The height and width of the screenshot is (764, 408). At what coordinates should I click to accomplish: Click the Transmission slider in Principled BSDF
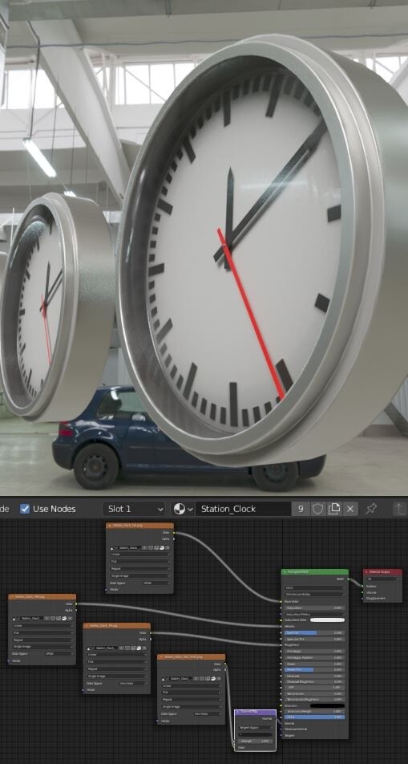314,694
